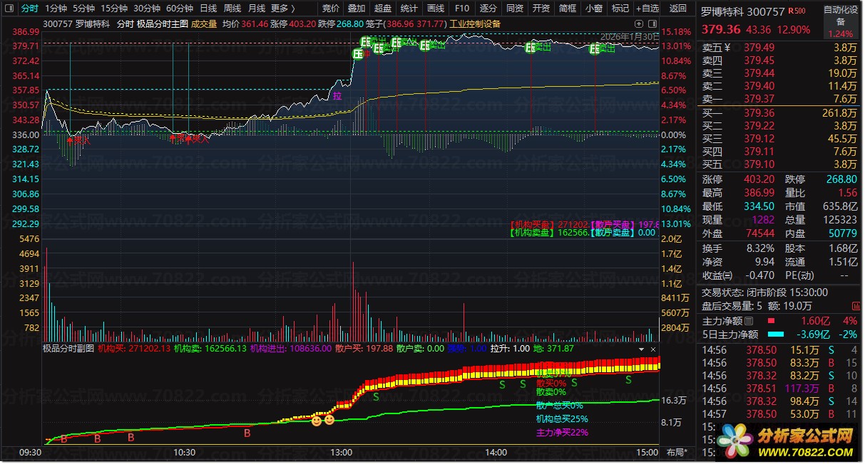The height and width of the screenshot is (464, 865).
Task: Open the F10 company info
Action: point(462,9)
